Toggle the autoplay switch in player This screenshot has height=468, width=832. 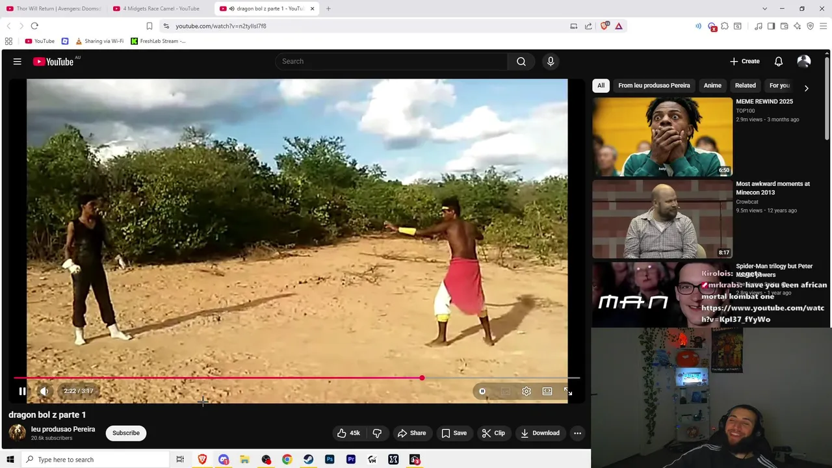point(482,391)
